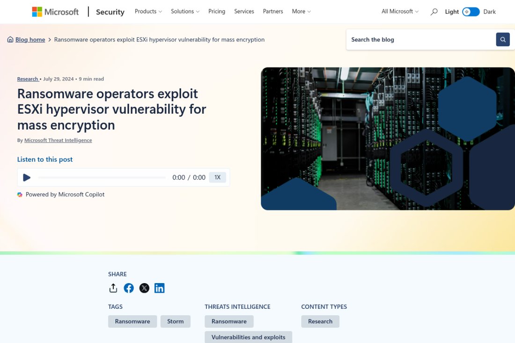Click the '0:00 / 0:00' time display
Image resolution: width=515 pixels, height=343 pixels.
(x=189, y=177)
